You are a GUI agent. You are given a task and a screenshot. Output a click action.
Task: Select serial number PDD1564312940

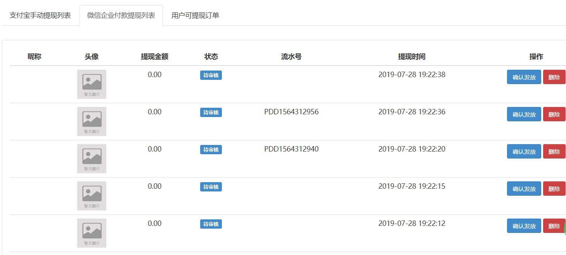[x=291, y=149]
